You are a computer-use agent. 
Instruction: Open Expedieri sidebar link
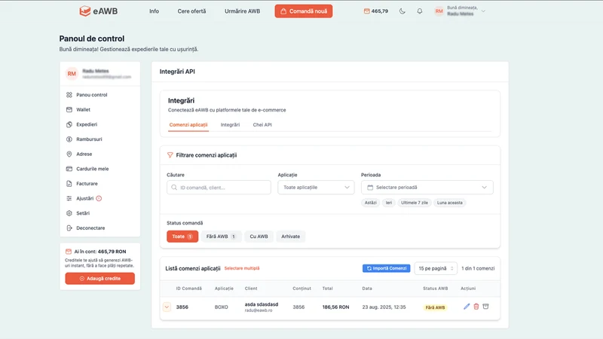[x=87, y=124]
